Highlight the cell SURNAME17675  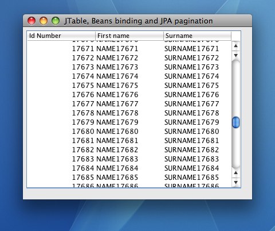click(x=198, y=86)
